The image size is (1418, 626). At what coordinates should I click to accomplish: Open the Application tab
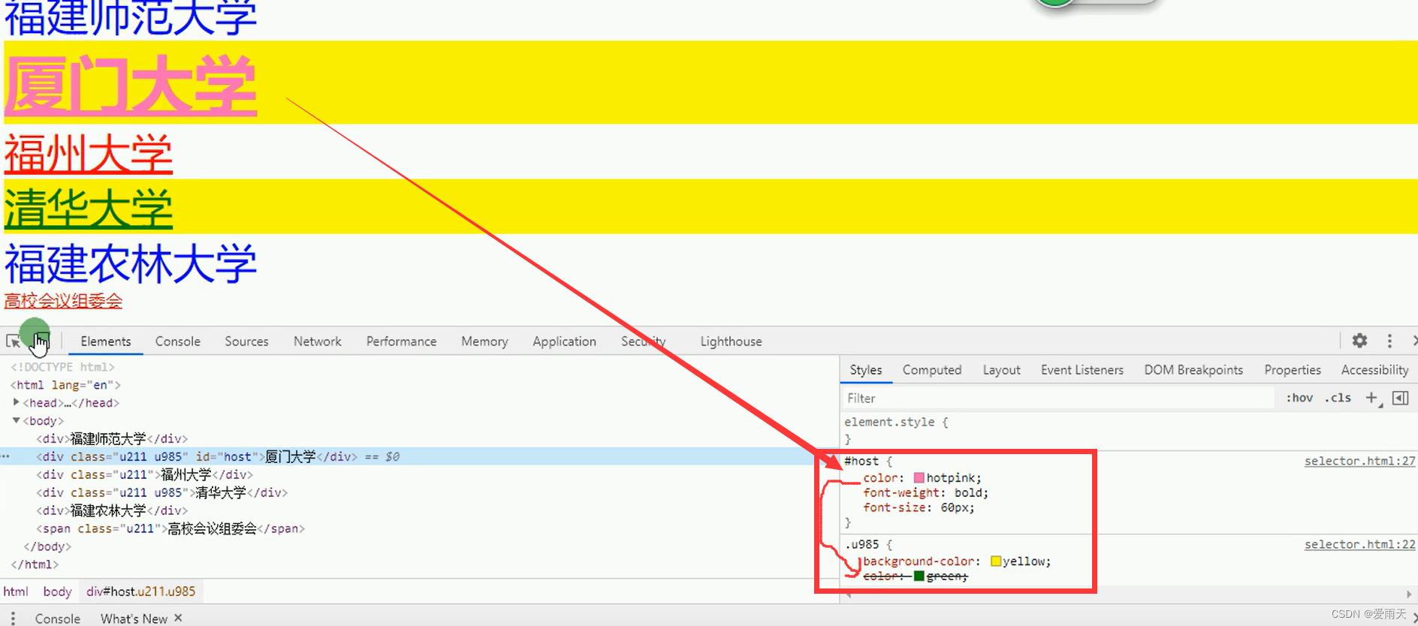[564, 342]
